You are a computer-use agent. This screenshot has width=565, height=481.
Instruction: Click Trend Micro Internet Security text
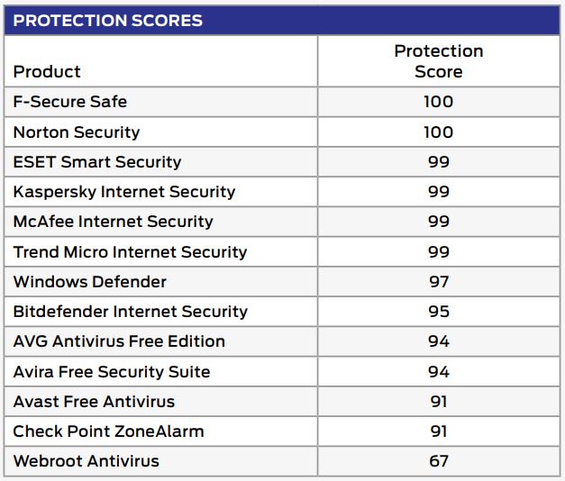[130, 252]
